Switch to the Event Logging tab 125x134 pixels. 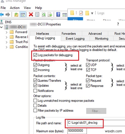coord(75,38)
